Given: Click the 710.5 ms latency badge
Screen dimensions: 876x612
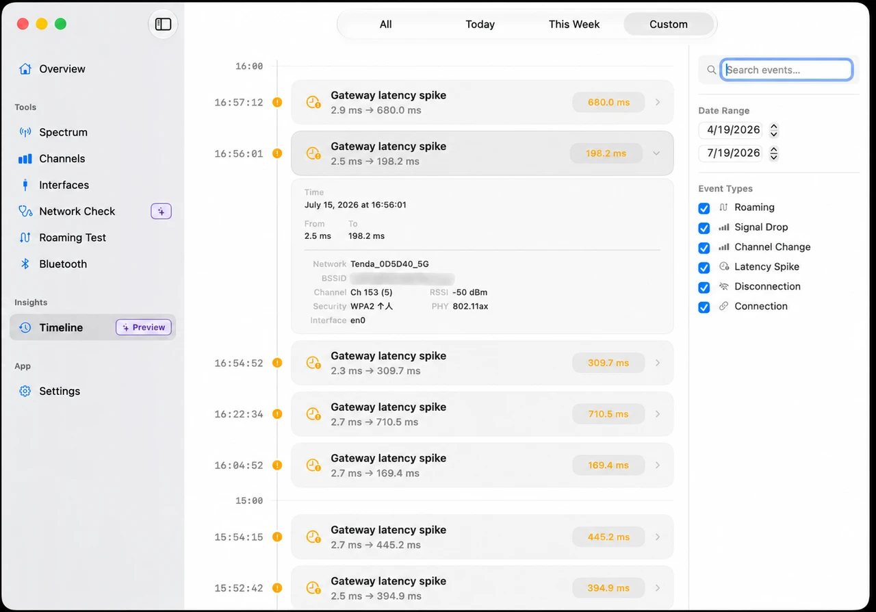Looking at the screenshot, I should pyautogui.click(x=608, y=414).
